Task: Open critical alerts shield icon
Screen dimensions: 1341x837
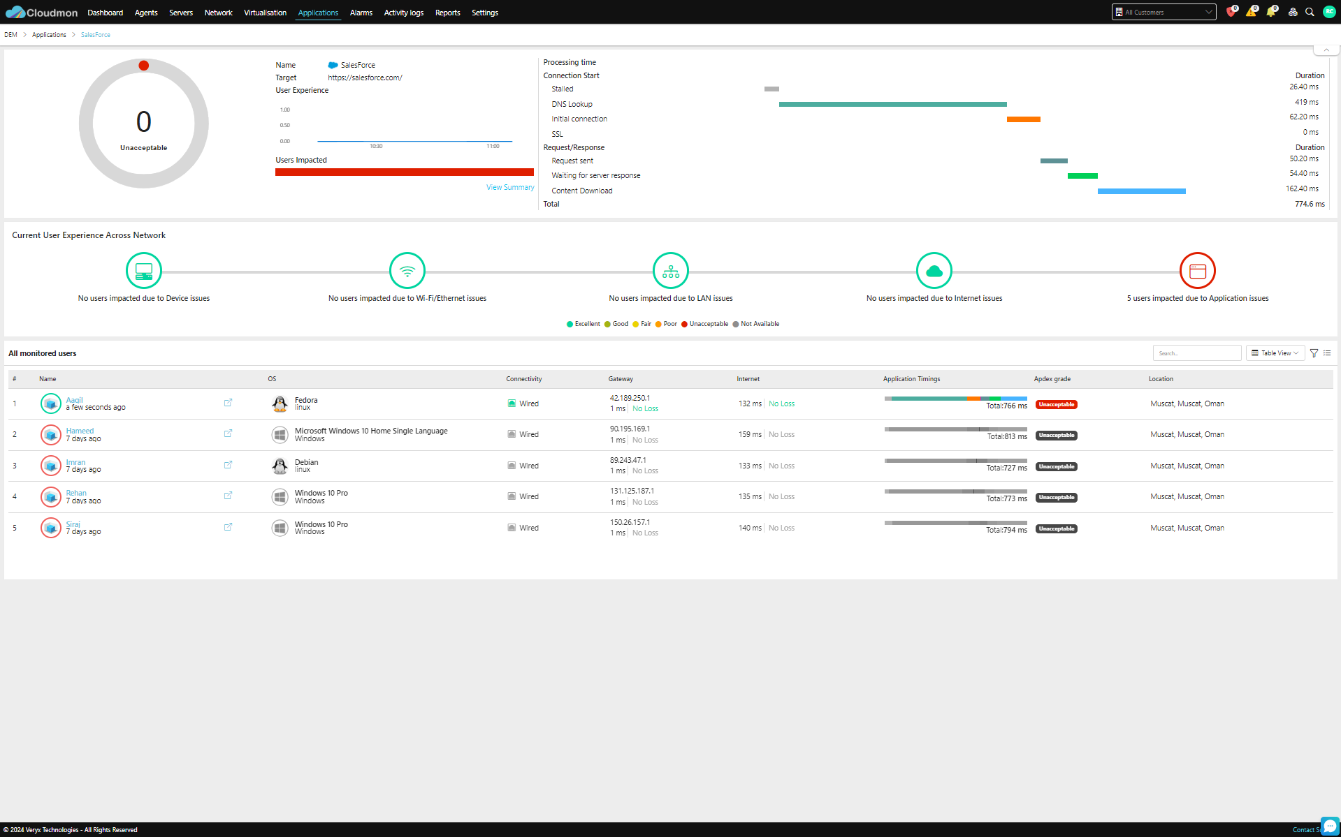Action: point(1231,12)
